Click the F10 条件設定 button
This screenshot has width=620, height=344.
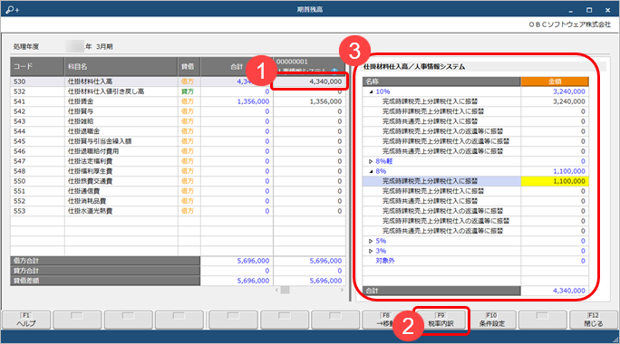tap(492, 320)
